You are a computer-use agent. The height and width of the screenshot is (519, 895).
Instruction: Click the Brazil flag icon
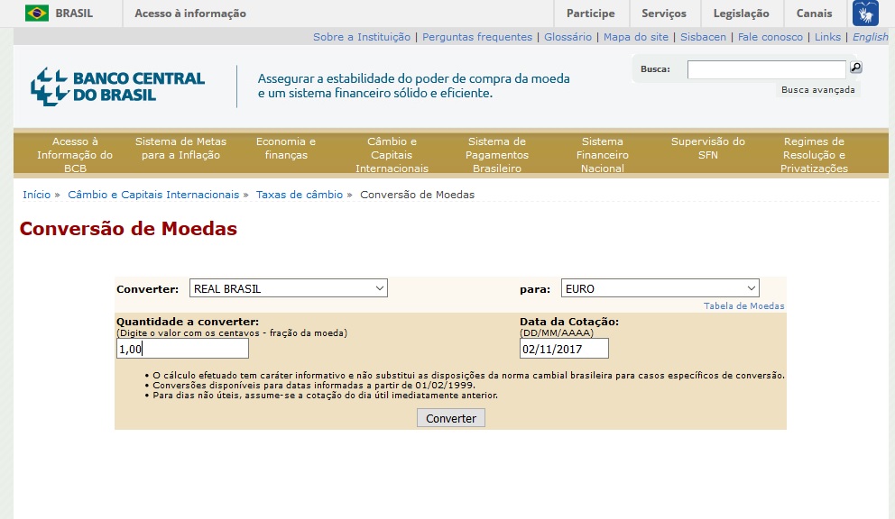[x=37, y=14]
